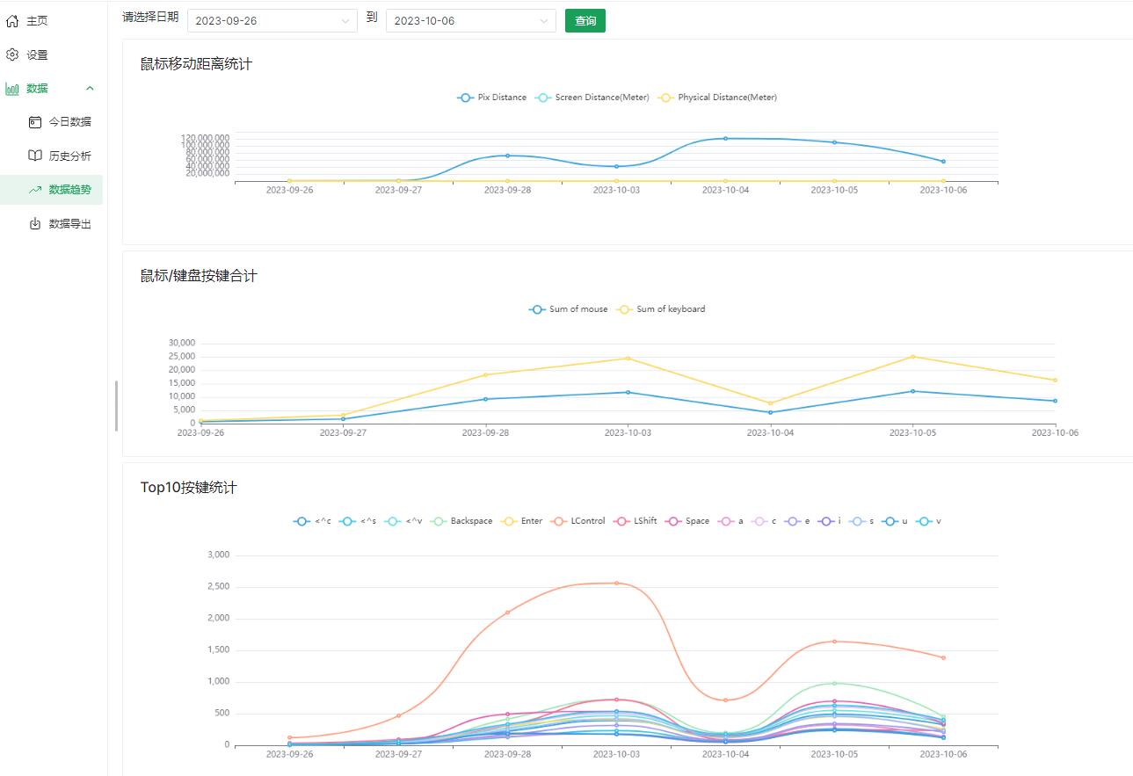Image resolution: width=1133 pixels, height=776 pixels.
Task: Toggle Backspace series in Top10 legend
Action: pyautogui.click(x=462, y=521)
